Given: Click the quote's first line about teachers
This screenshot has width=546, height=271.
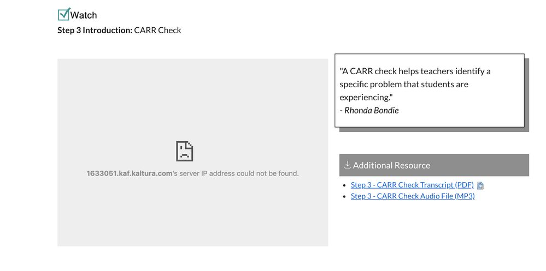Looking at the screenshot, I should (x=415, y=71).
